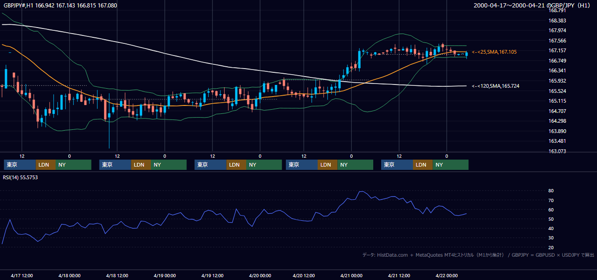
Task: Click RSI axis level 20
Action: (x=551, y=247)
